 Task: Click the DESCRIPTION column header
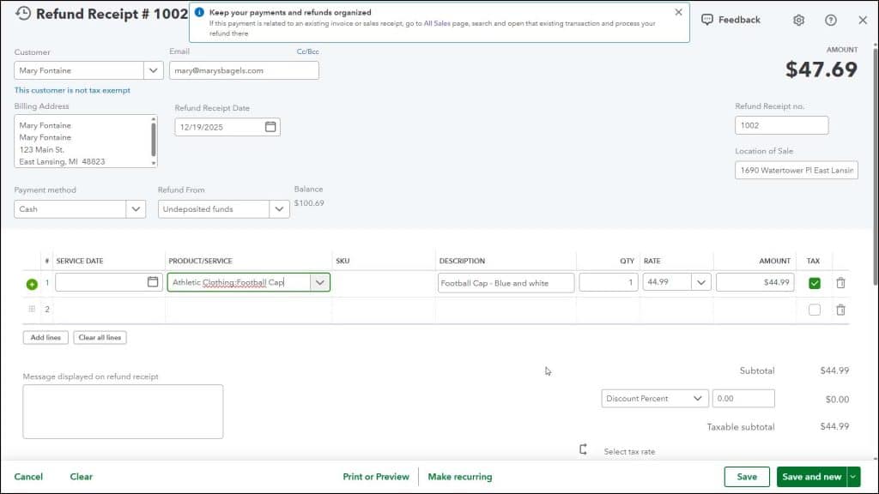point(462,261)
